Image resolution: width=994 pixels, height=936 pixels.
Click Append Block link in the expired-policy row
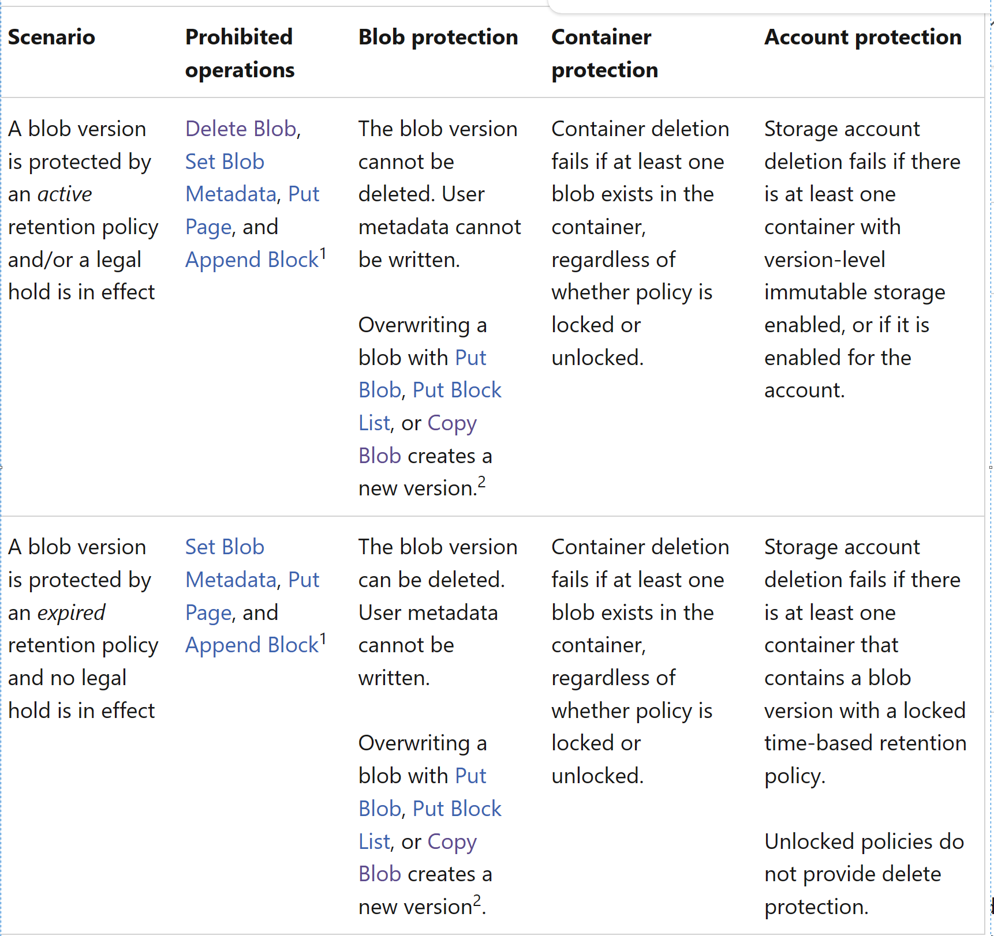point(252,645)
